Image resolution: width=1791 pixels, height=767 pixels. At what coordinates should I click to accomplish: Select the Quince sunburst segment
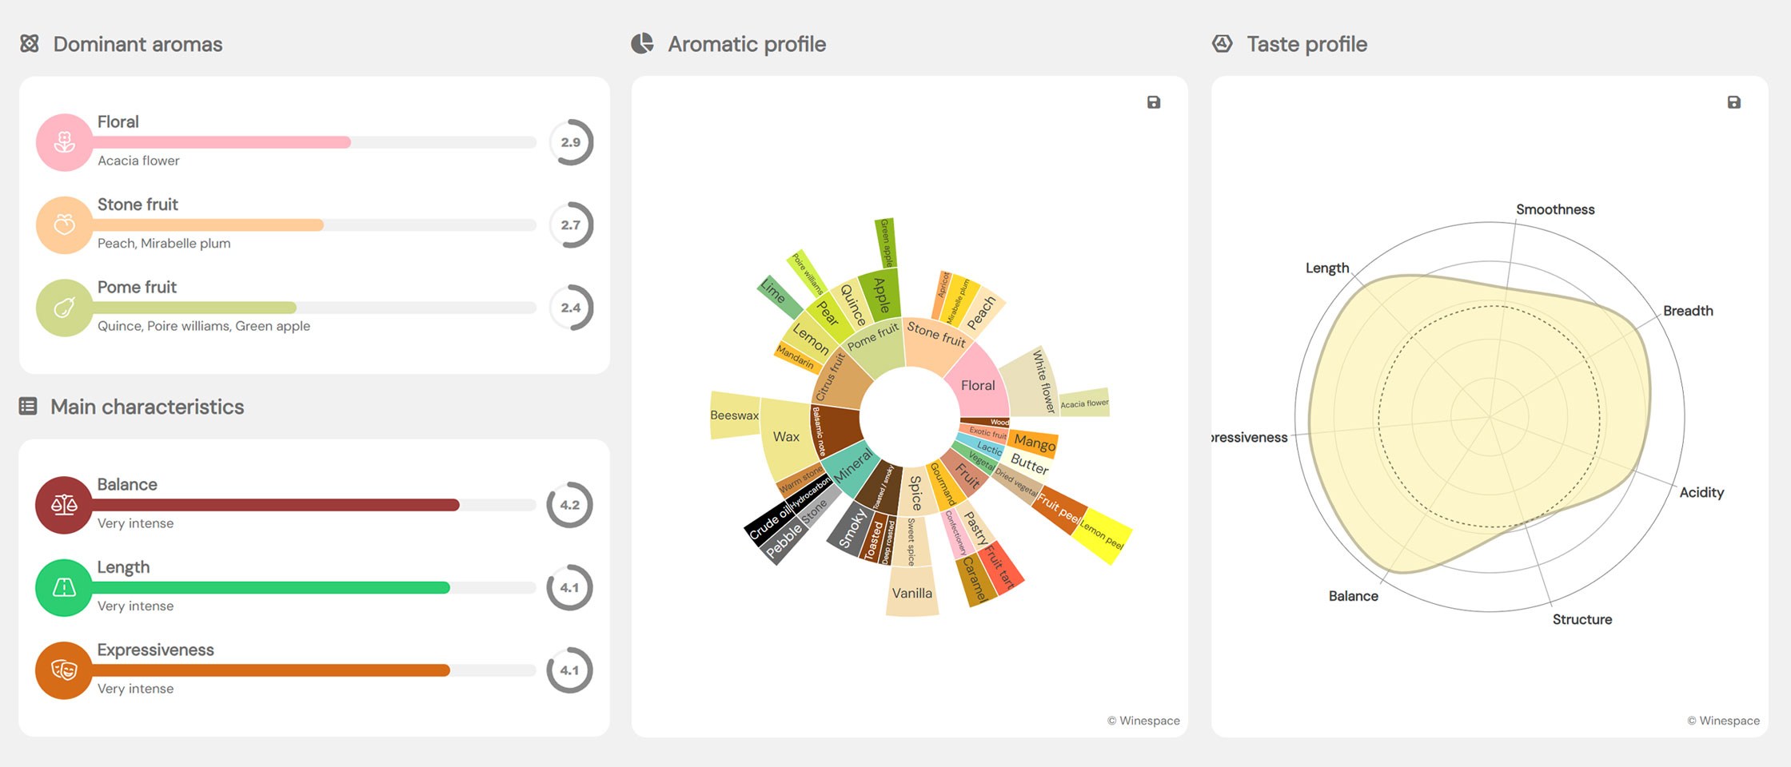pos(852,306)
